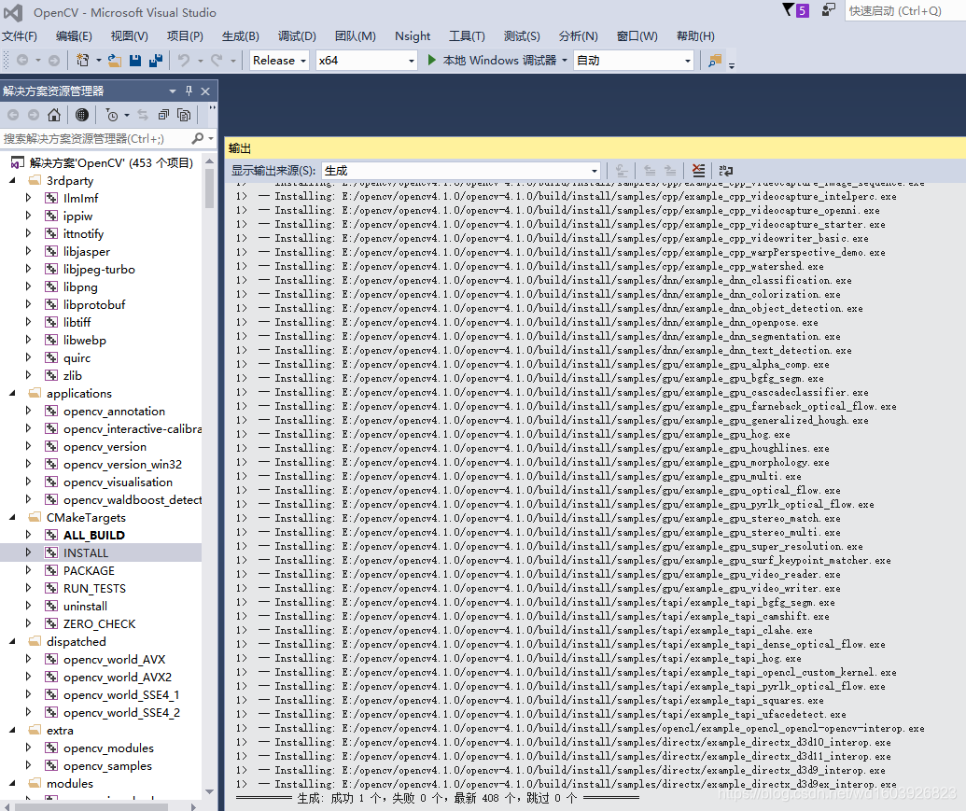Click Find Message in Code output icon
966x811 pixels.
623,171
